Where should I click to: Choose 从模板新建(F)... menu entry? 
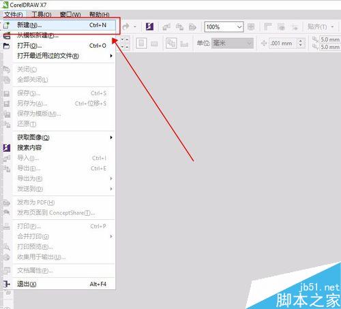(59, 35)
